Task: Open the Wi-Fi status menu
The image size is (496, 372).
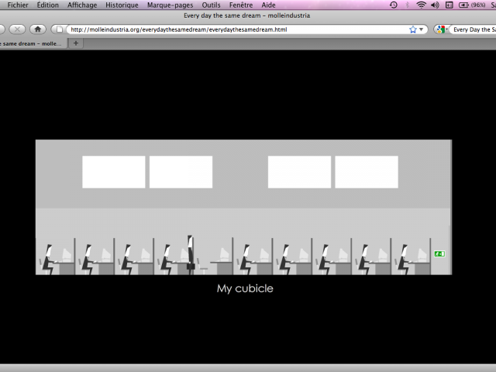Action: coord(421,5)
